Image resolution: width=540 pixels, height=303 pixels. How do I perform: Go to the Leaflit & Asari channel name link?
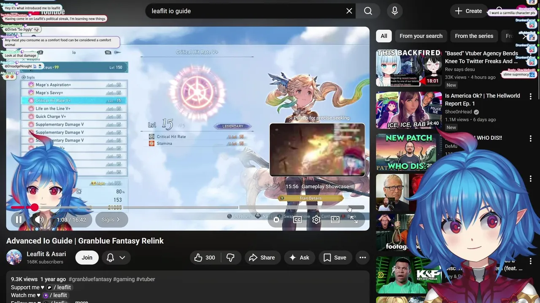pyautogui.click(x=46, y=254)
